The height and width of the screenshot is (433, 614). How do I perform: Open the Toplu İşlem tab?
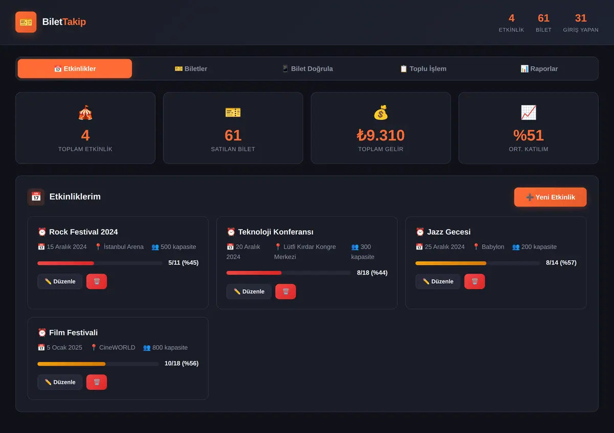point(423,69)
